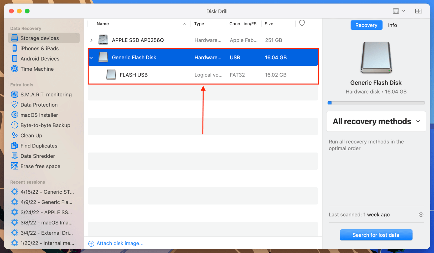Click the APPLE SSD disk icon

pyautogui.click(x=103, y=40)
